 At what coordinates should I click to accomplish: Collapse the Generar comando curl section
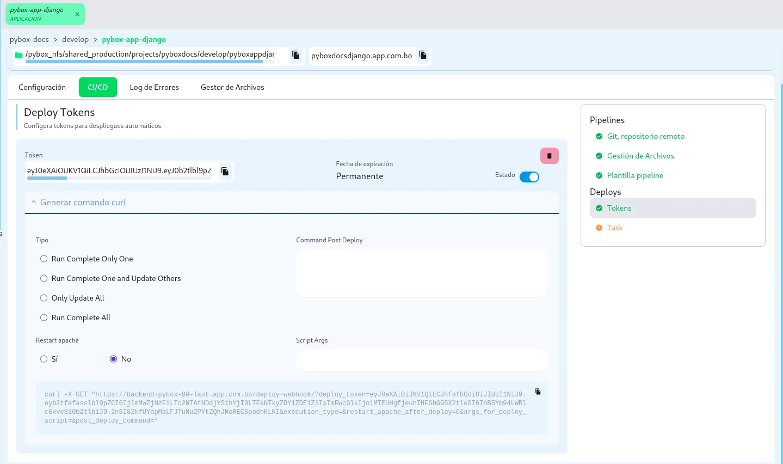pos(292,202)
